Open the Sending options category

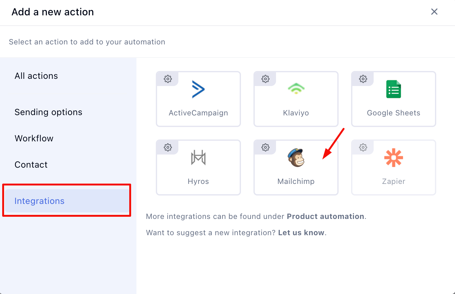(49, 112)
